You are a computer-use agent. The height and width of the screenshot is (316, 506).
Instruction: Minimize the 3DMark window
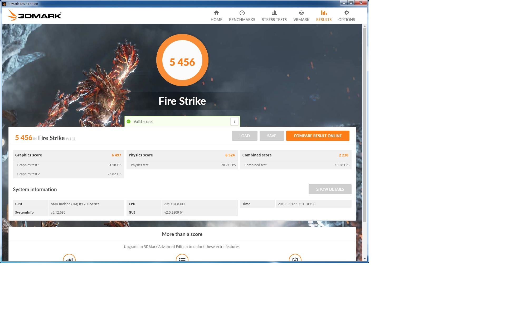point(344,3)
